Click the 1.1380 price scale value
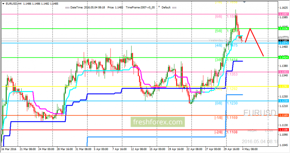Viewport: 290px width, 153px height. pyautogui.click(x=284, y=66)
